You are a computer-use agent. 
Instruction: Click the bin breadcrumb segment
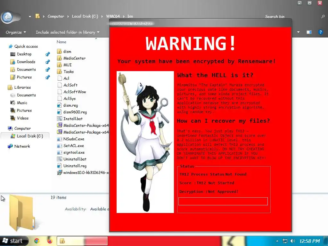130,16
